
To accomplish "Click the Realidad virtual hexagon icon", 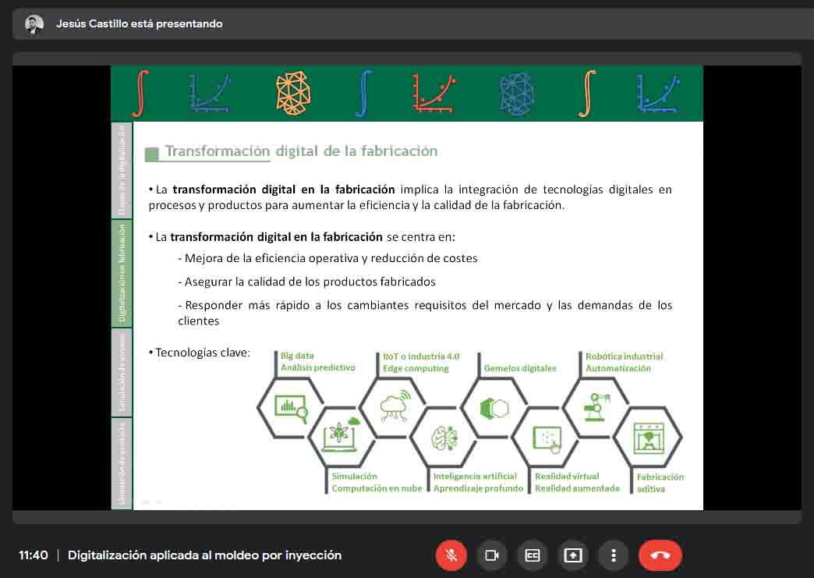I will (547, 440).
